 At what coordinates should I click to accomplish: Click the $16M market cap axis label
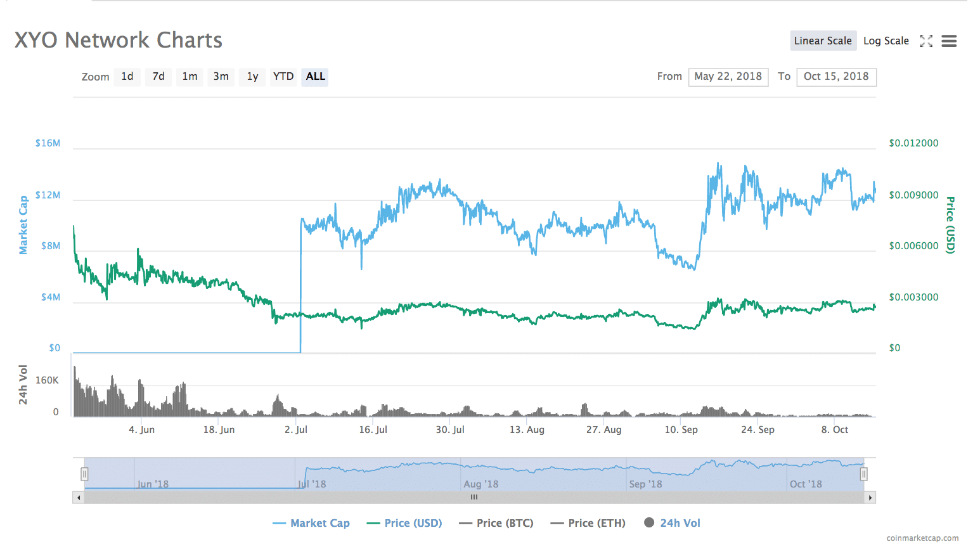48,143
